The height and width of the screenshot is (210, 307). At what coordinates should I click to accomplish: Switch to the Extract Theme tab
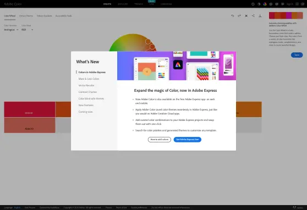[26, 16]
